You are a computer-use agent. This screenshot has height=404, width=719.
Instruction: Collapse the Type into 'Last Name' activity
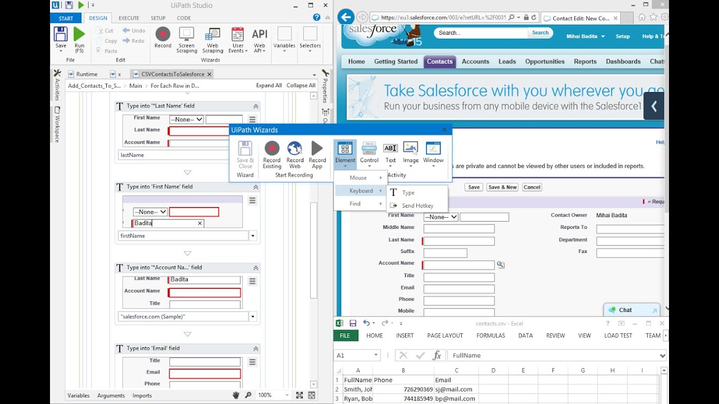coord(256,106)
